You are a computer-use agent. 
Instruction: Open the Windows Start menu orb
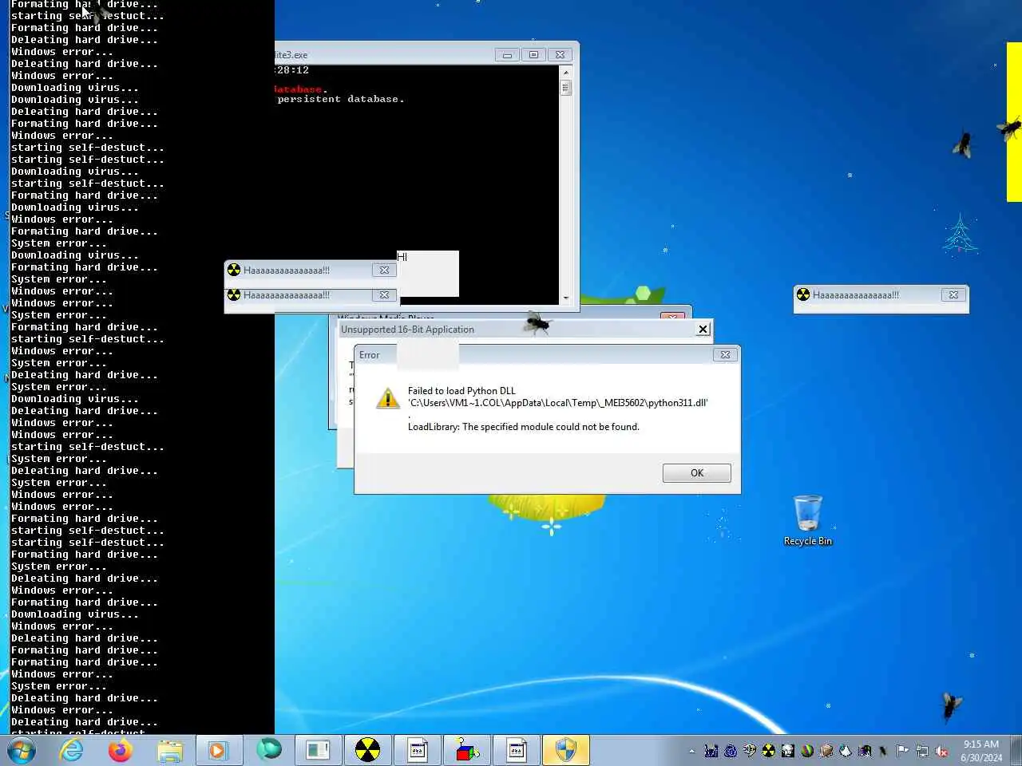click(x=22, y=751)
